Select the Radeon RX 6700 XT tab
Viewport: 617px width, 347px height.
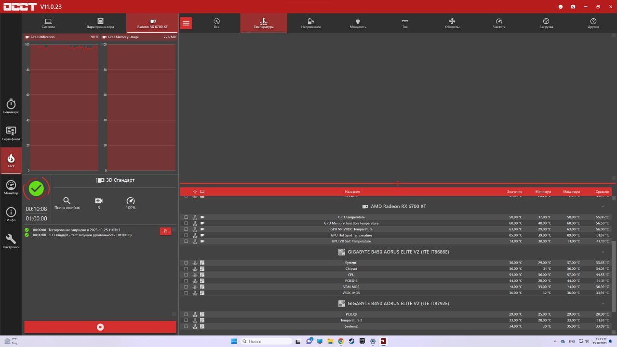point(152,23)
